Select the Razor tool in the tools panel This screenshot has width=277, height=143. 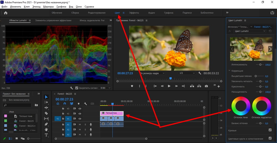[46, 113]
